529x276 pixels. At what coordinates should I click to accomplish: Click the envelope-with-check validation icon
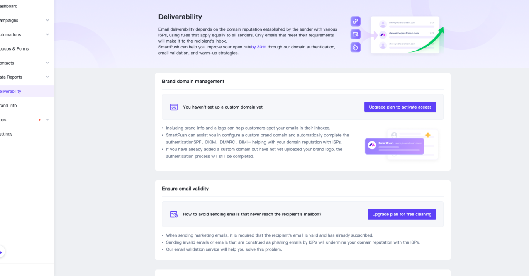coord(355,34)
